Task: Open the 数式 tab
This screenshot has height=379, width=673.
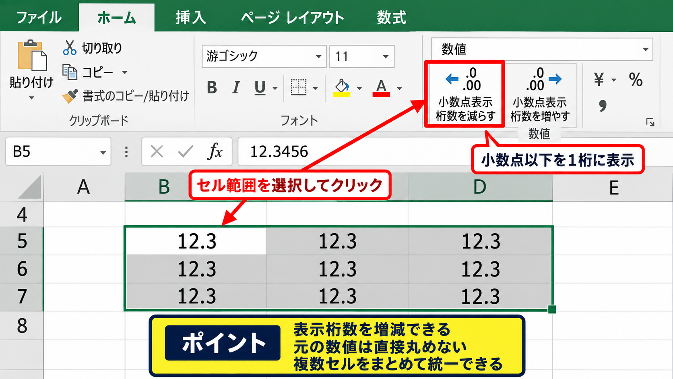Action: tap(392, 18)
